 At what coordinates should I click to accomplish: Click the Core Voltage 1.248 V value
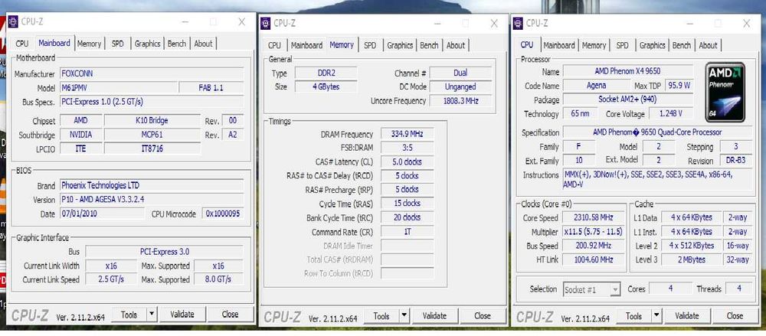(671, 114)
